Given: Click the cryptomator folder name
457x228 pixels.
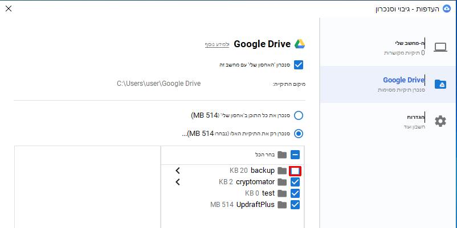Looking at the screenshot, I should [255, 182].
